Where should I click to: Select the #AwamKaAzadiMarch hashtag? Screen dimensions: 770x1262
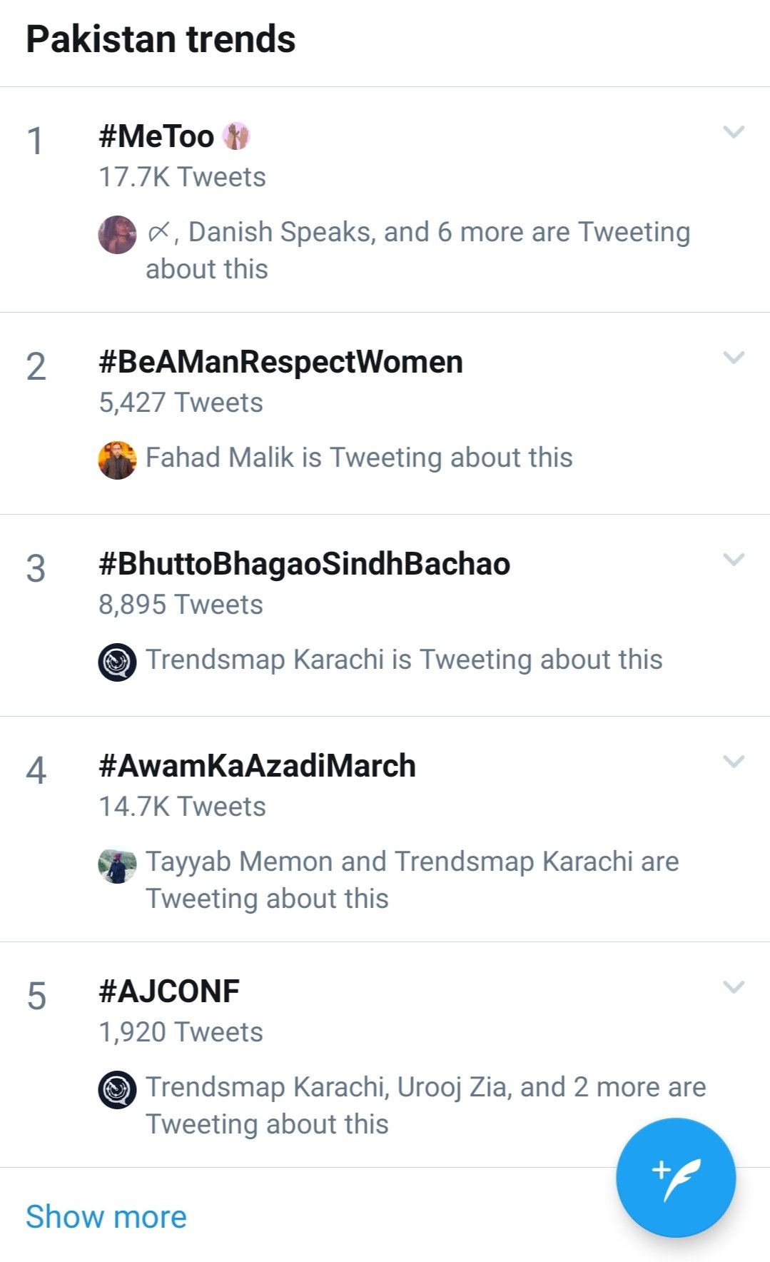(x=257, y=766)
